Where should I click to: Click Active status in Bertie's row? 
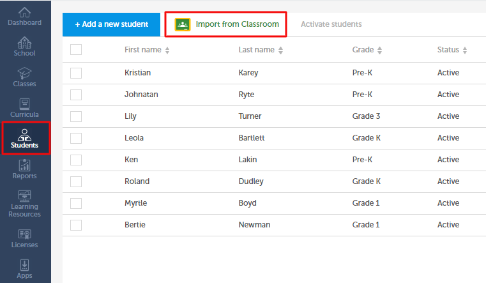pyautogui.click(x=448, y=225)
